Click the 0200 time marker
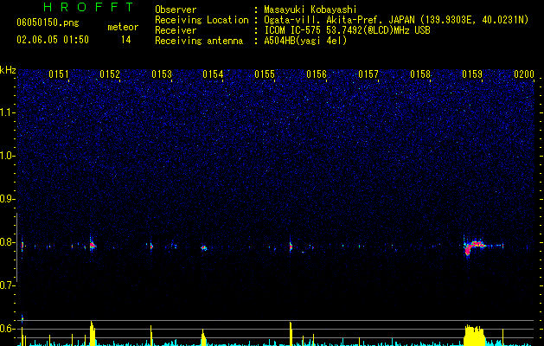 click(524, 74)
